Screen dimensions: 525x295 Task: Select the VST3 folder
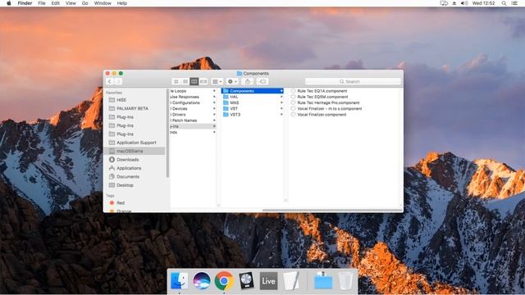(x=253, y=115)
